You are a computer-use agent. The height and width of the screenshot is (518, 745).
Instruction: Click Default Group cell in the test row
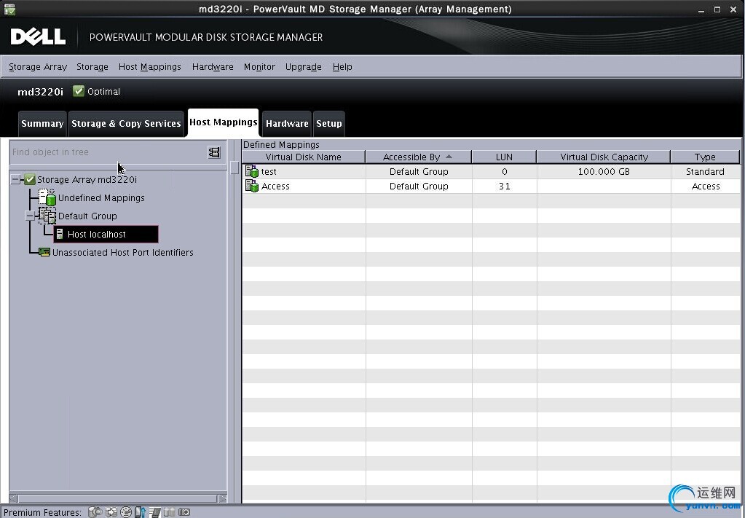click(419, 171)
